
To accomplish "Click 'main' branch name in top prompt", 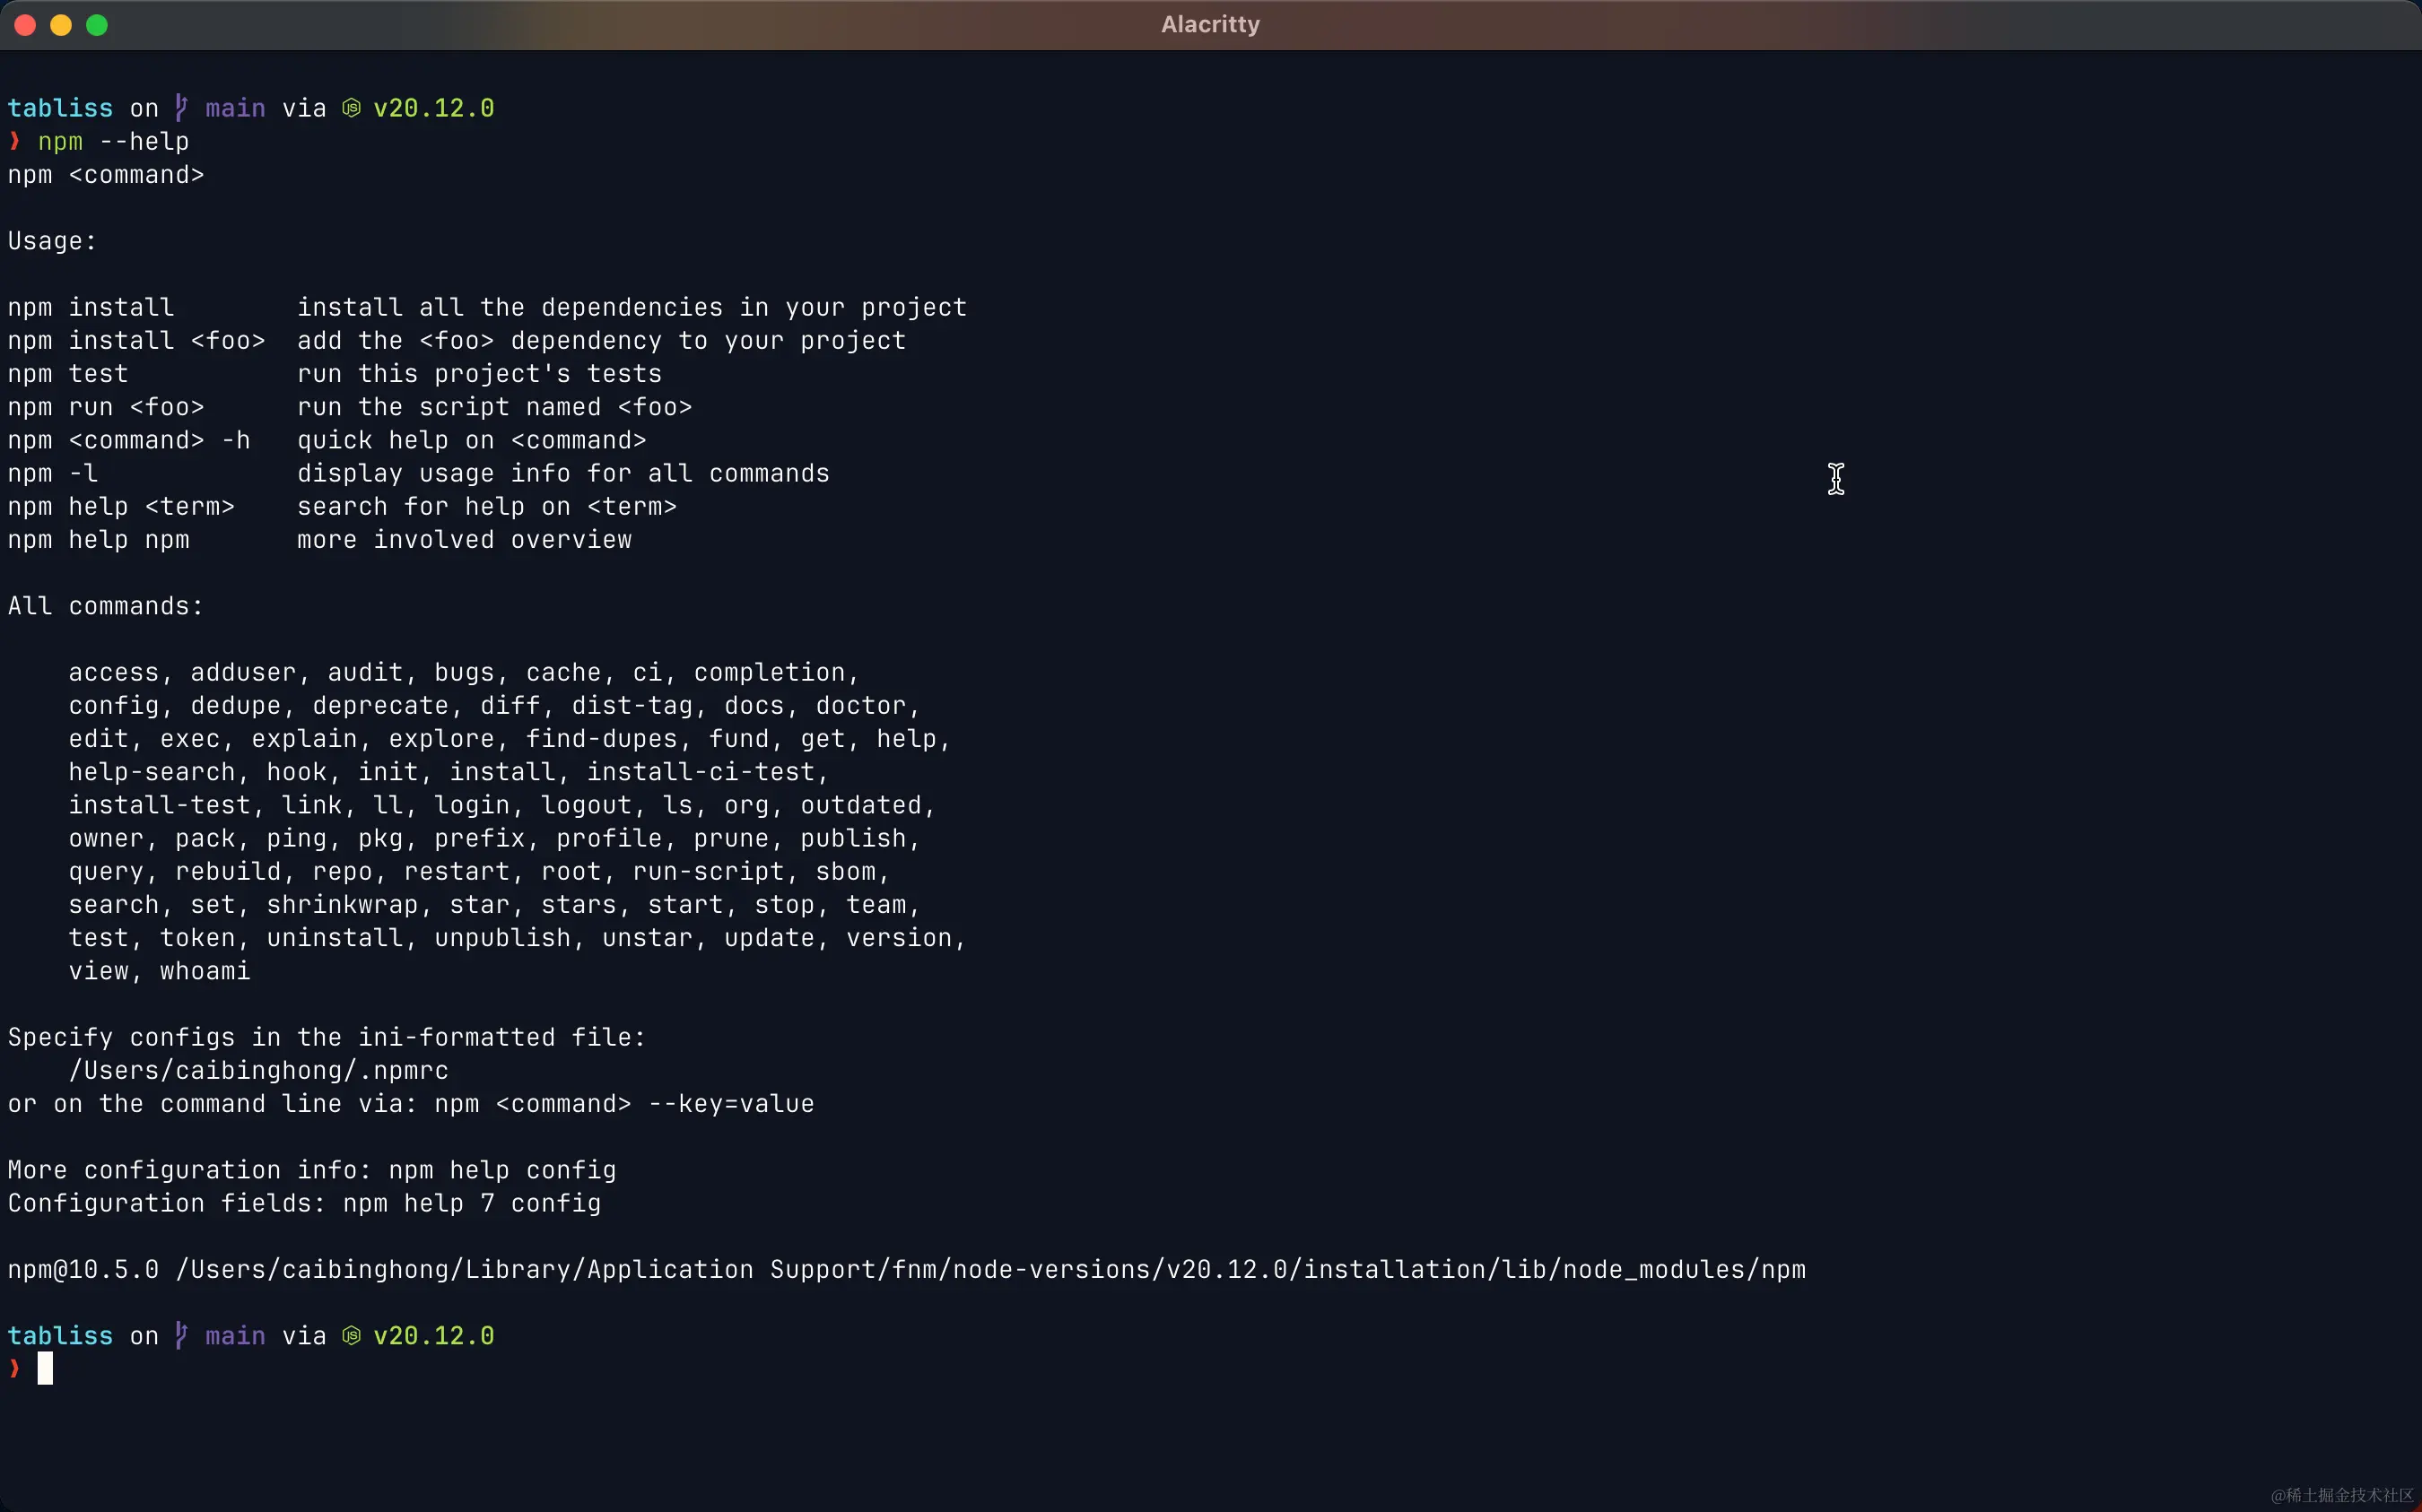I will tap(235, 108).
